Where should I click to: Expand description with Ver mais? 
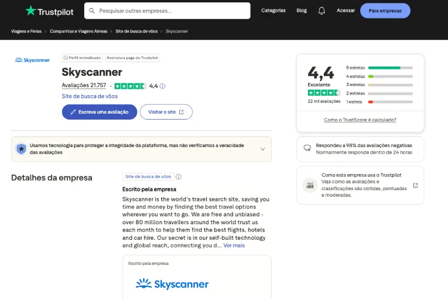click(x=234, y=246)
